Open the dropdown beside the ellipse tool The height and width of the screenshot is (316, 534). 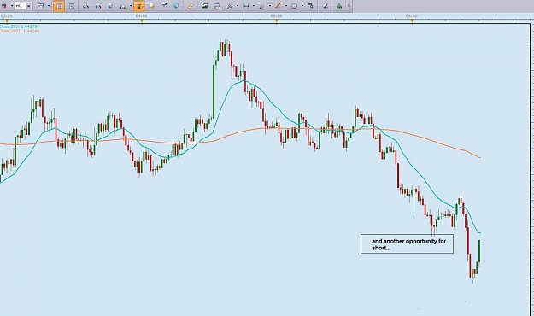(x=302, y=6)
